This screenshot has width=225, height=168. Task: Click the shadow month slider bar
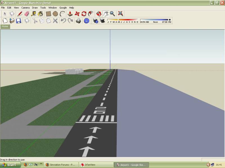tap(123, 20)
